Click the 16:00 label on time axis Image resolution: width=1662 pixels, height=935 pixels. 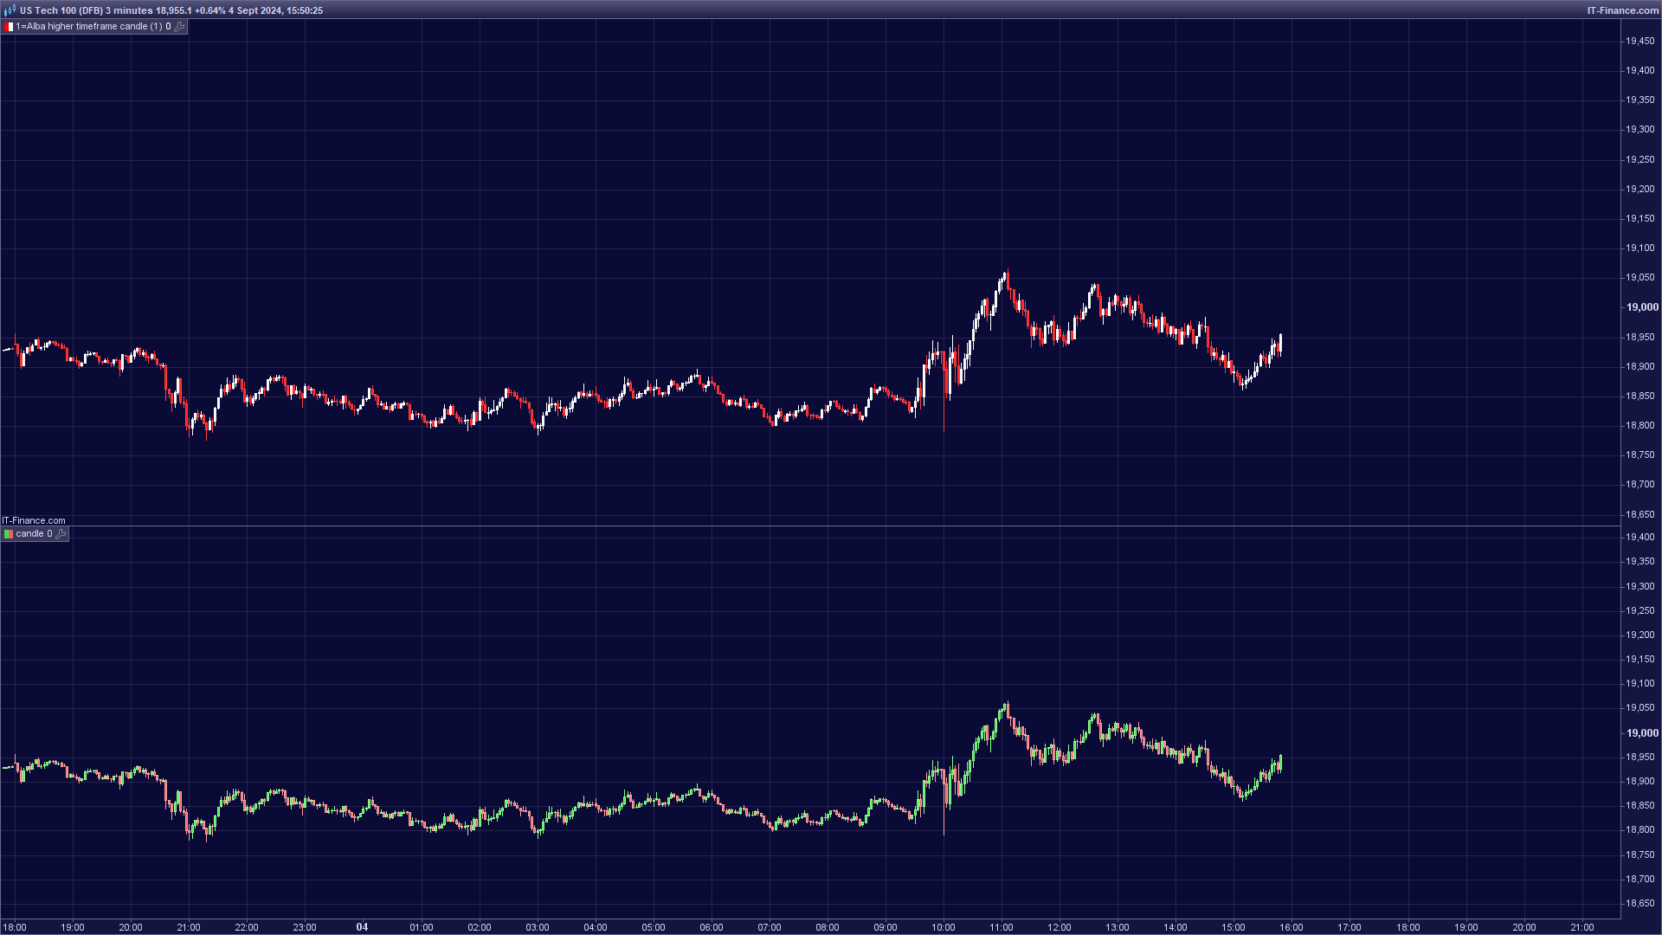click(x=1292, y=927)
